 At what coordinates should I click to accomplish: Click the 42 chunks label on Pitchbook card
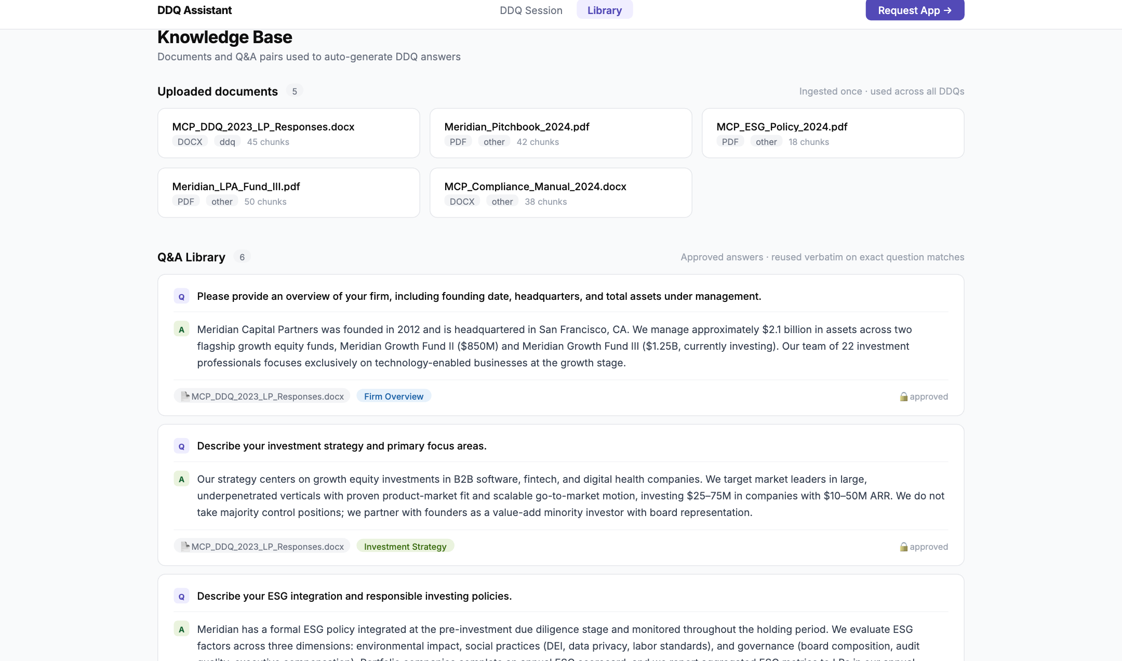538,142
